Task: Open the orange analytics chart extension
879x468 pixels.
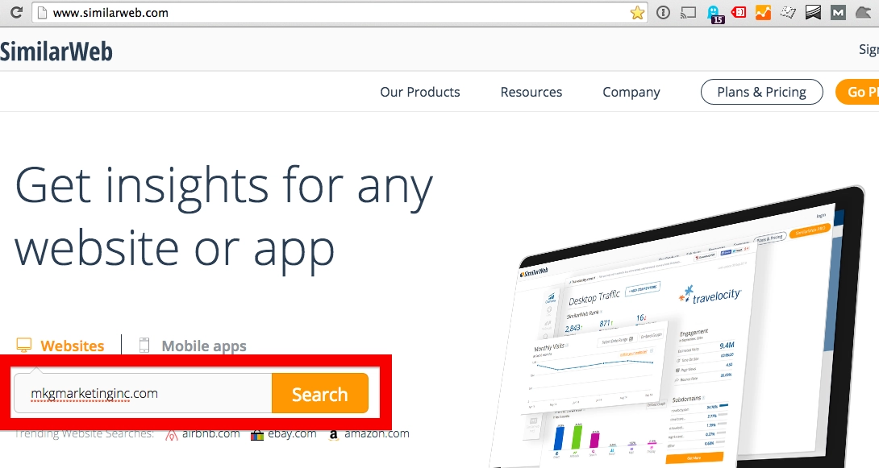Action: point(763,13)
